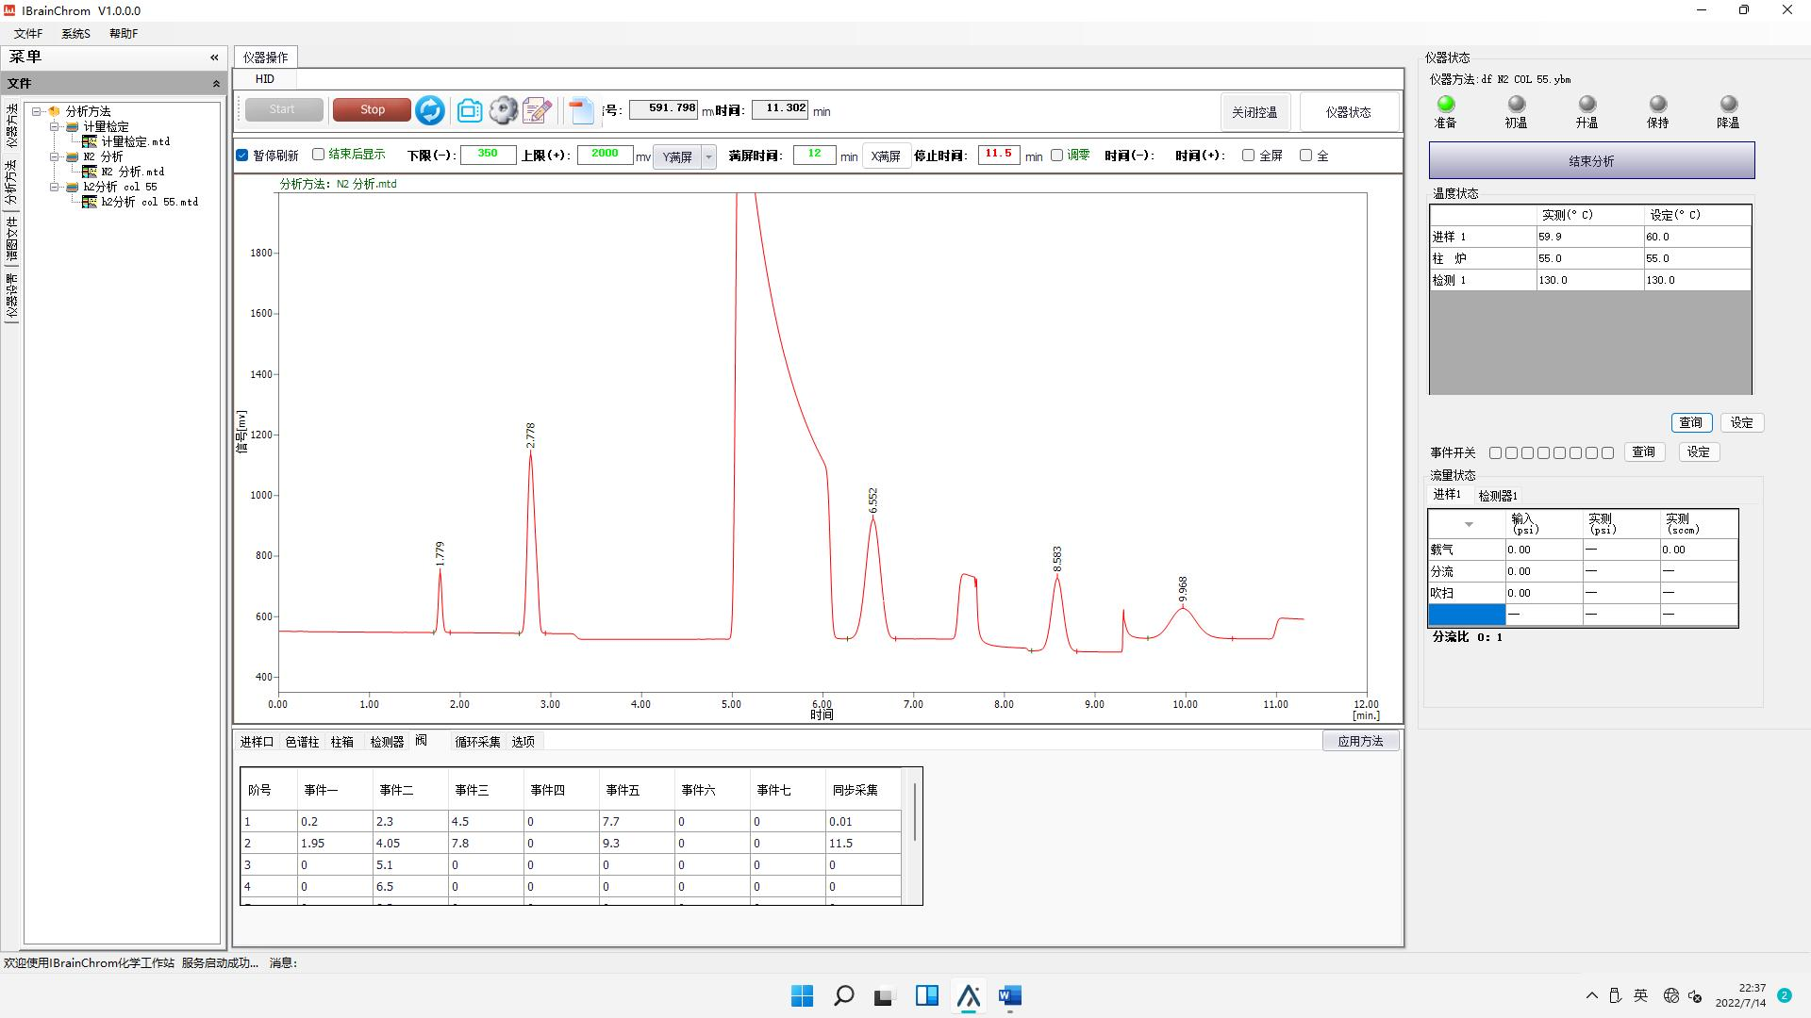The height and width of the screenshot is (1018, 1811).
Task: Click the X满屏 button
Action: [886, 156]
